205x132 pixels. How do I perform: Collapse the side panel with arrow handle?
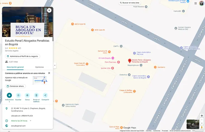pyautogui.click(x=55, y=65)
